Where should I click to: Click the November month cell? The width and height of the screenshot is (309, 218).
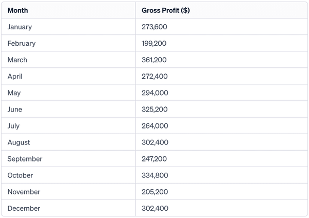(24, 192)
